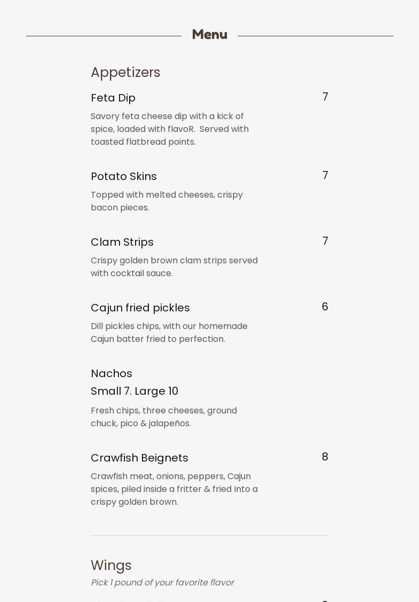The height and width of the screenshot is (602, 419).
Task: Click the Menu page heading
Action: pos(209,35)
